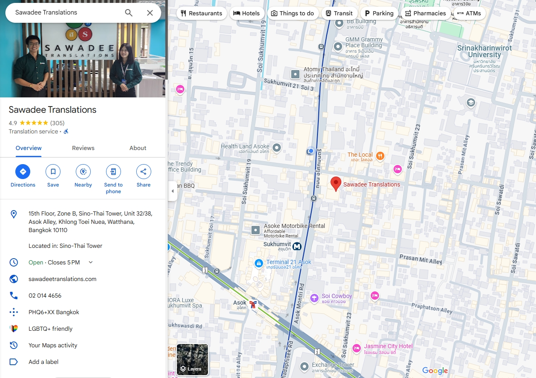Share this place icon

click(x=143, y=172)
